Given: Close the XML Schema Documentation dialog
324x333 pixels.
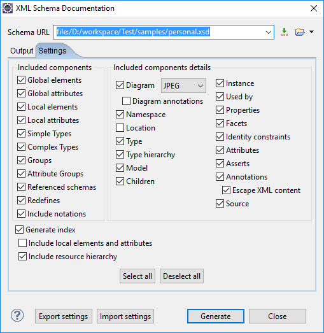Looking at the screenshot, I should tap(314, 8).
